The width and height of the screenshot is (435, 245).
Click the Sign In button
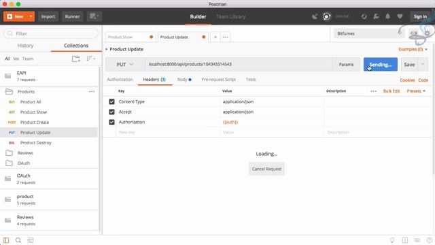(420, 16)
